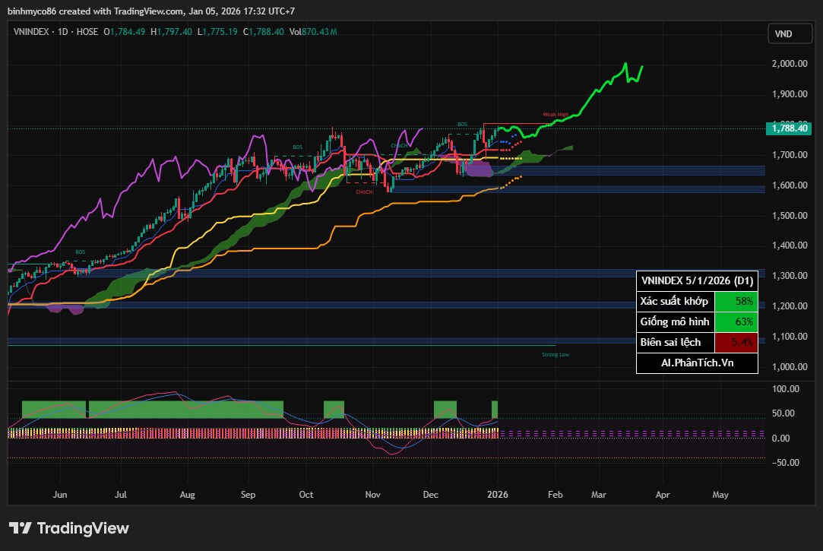Click the 2,000.00 level on price axis
The image size is (823, 551).
click(x=789, y=64)
